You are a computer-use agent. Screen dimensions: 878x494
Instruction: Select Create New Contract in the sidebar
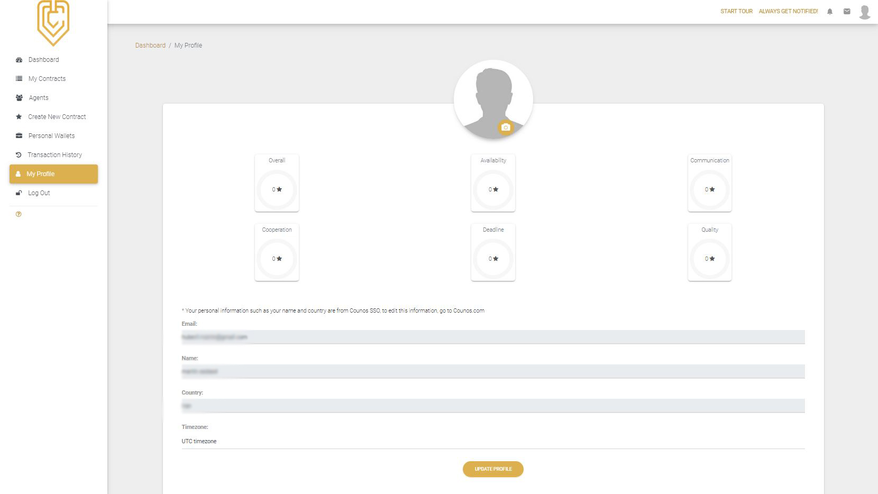tap(53, 117)
